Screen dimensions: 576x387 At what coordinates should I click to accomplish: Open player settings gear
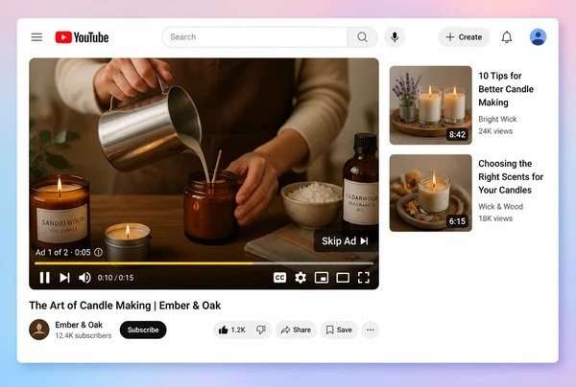(300, 278)
